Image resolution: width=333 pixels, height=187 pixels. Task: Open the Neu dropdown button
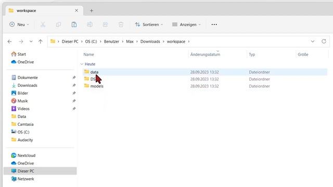[x=19, y=24]
